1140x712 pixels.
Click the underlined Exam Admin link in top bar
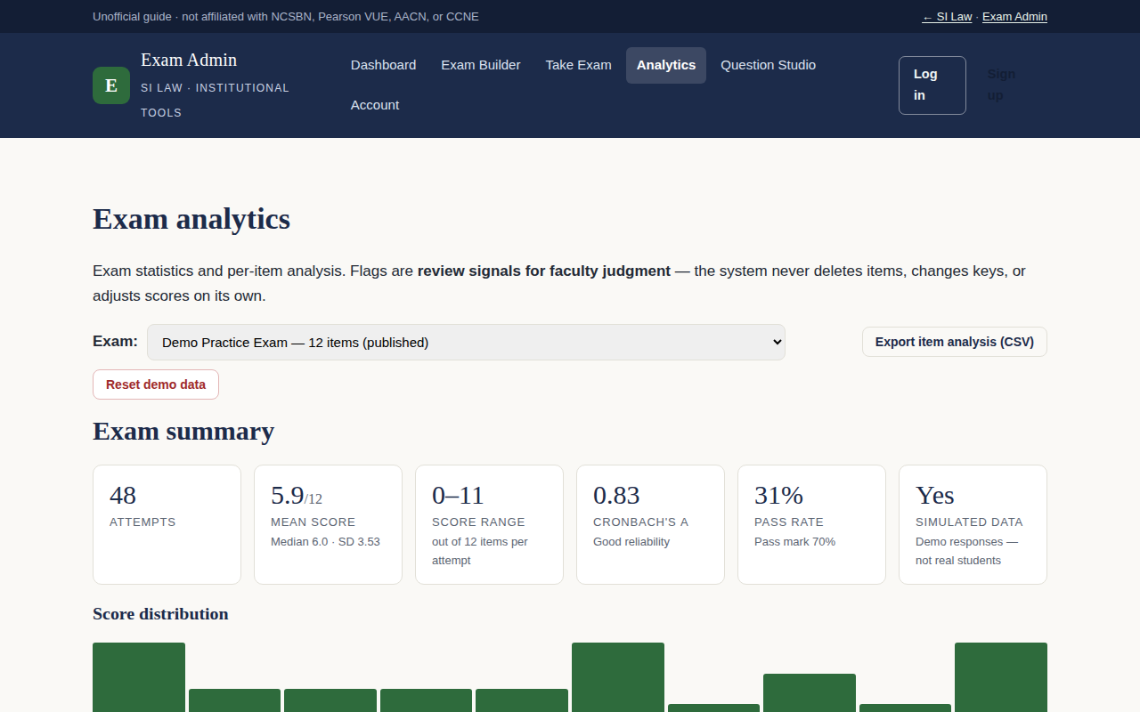[x=1014, y=17]
